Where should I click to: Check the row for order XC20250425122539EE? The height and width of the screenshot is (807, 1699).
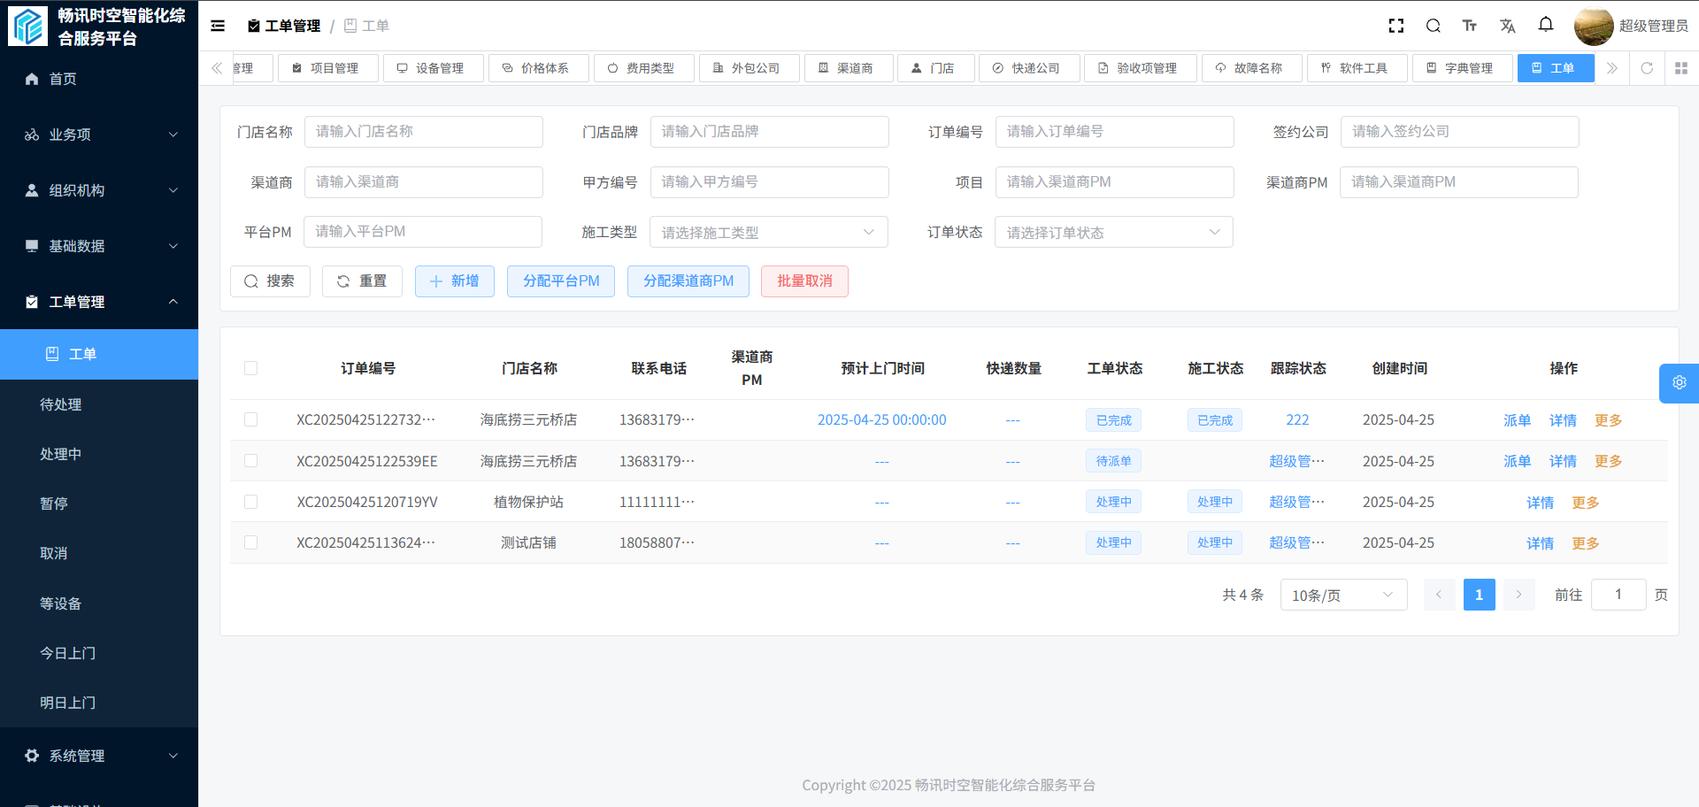pos(251,461)
